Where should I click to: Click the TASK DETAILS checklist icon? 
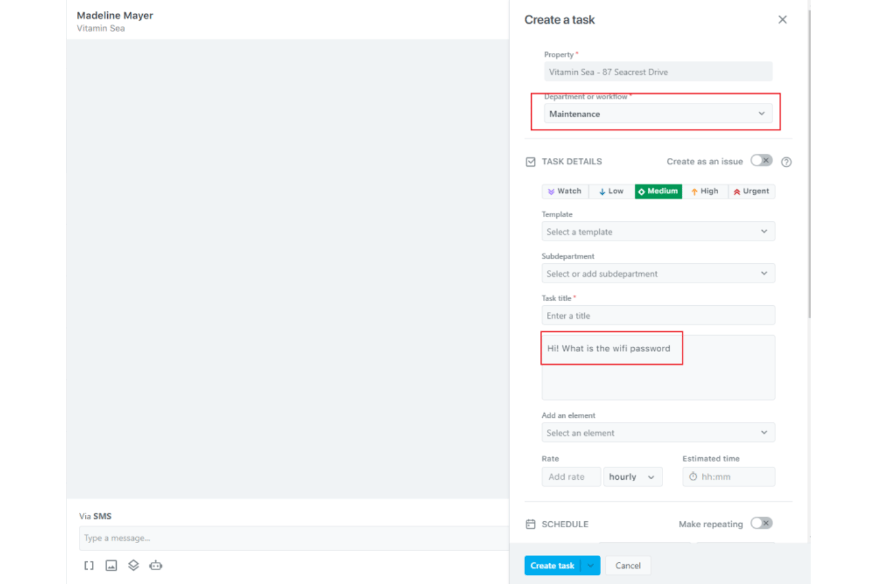click(x=531, y=162)
